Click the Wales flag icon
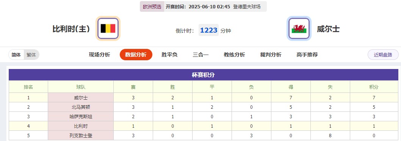Screen dimensions: 401x141 point(299,28)
